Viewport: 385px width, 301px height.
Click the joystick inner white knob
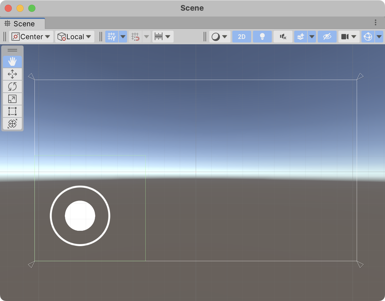pyautogui.click(x=80, y=216)
